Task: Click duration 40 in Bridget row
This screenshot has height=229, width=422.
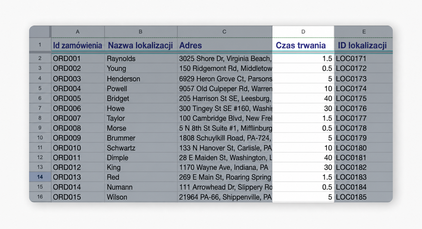Action: click(303, 98)
